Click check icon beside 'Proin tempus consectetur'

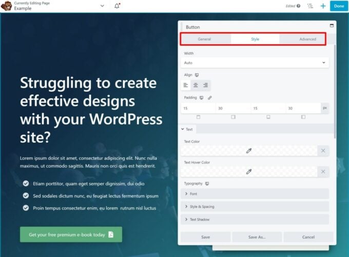tap(26, 208)
